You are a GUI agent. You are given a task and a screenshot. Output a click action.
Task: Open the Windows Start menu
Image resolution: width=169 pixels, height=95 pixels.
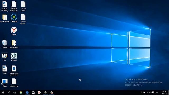pos(3,93)
